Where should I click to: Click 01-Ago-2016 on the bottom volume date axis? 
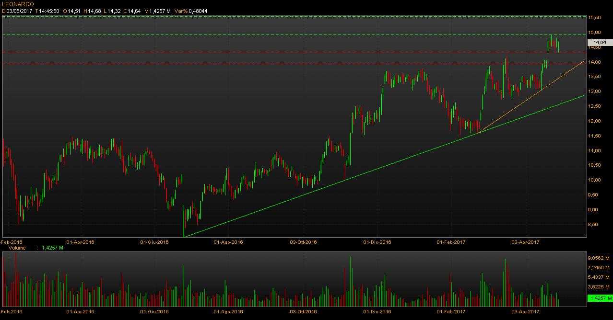[x=228, y=311]
